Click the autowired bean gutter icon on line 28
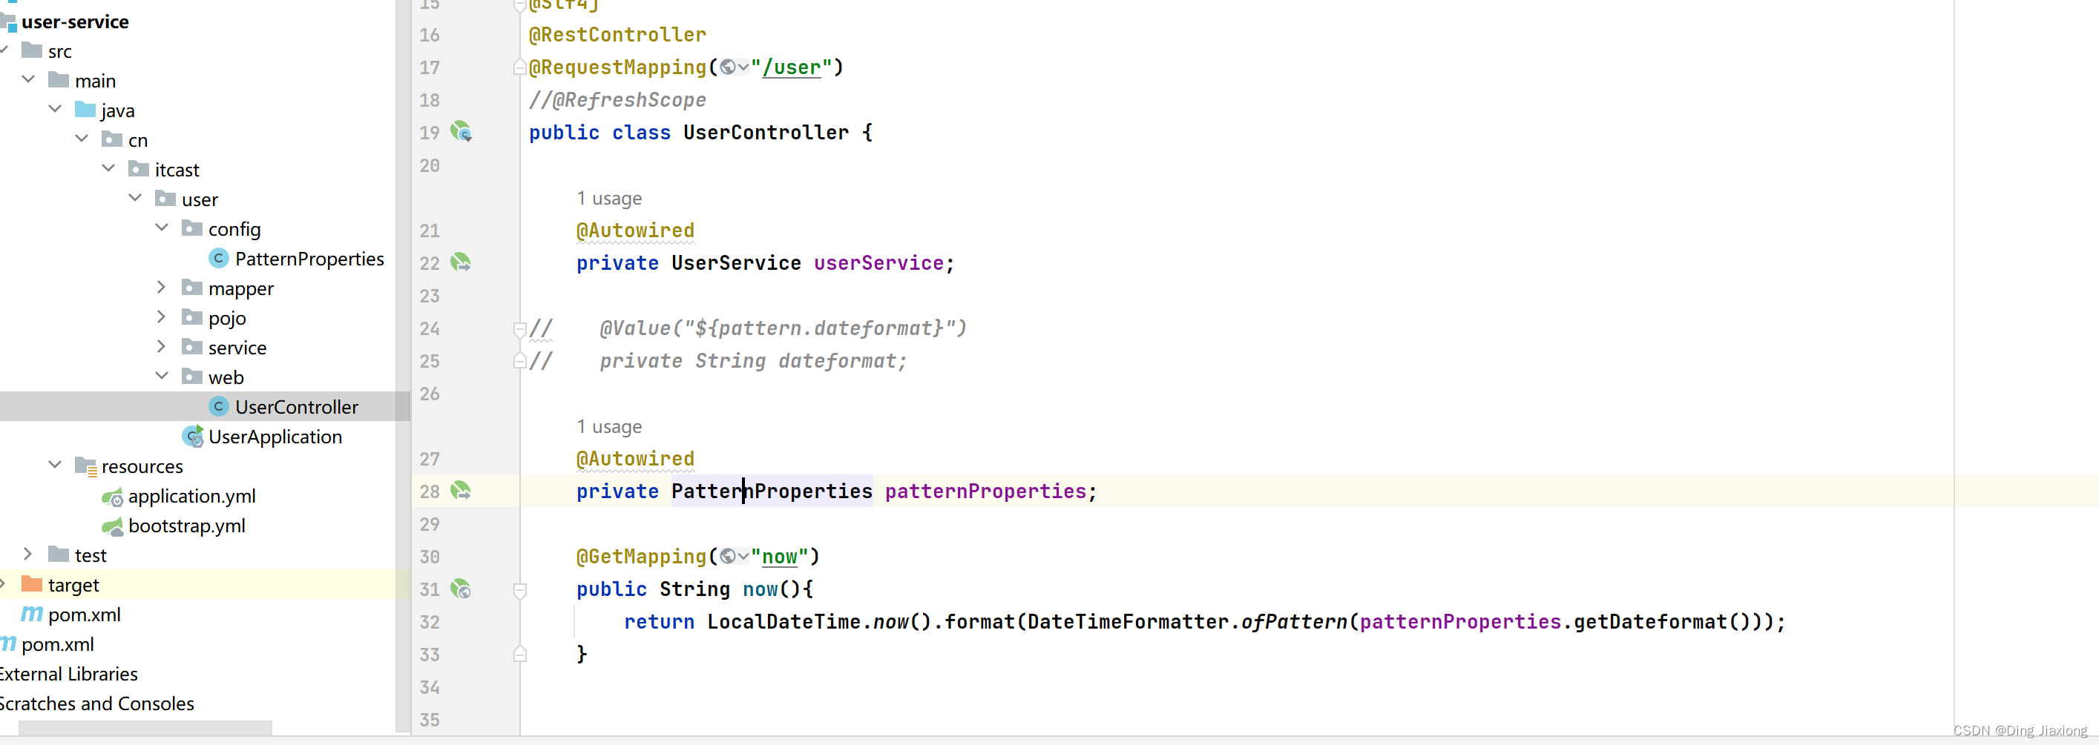 coord(461,490)
